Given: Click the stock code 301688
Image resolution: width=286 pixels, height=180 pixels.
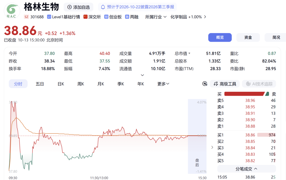Looking at the screenshot, I should pyautogui.click(x=37, y=17).
